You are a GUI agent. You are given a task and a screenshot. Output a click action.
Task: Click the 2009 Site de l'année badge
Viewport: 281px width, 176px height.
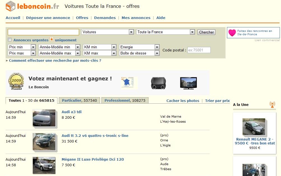pos(16,82)
